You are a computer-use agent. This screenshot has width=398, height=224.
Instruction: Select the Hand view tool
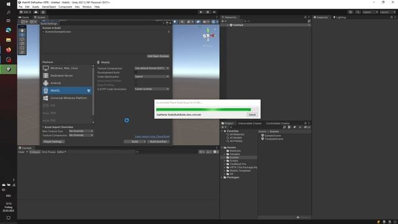(x=22, y=30)
